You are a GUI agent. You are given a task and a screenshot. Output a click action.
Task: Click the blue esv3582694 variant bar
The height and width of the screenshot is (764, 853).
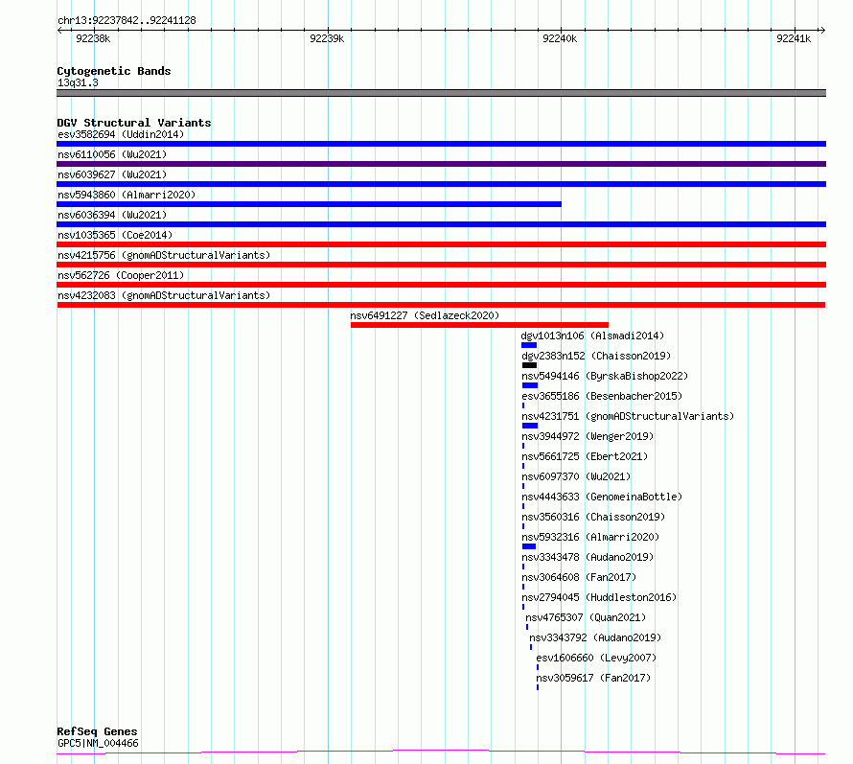(441, 144)
